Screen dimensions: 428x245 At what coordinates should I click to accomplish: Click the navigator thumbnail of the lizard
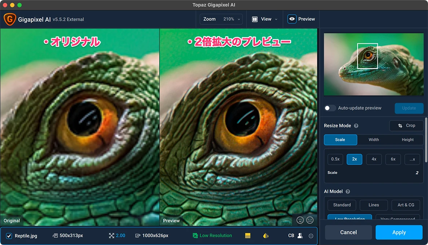(373, 64)
